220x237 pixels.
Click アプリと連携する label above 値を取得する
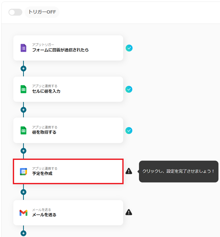coord(45,127)
